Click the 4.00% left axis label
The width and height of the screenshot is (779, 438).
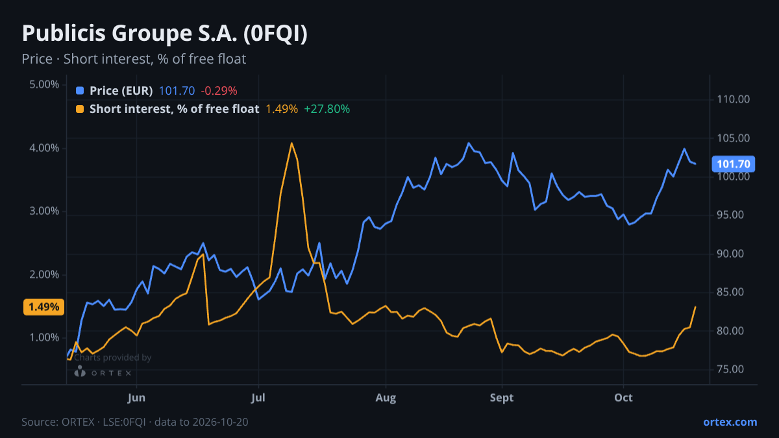[44, 148]
